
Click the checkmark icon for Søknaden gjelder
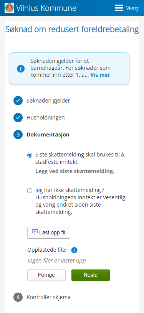coord(18,101)
